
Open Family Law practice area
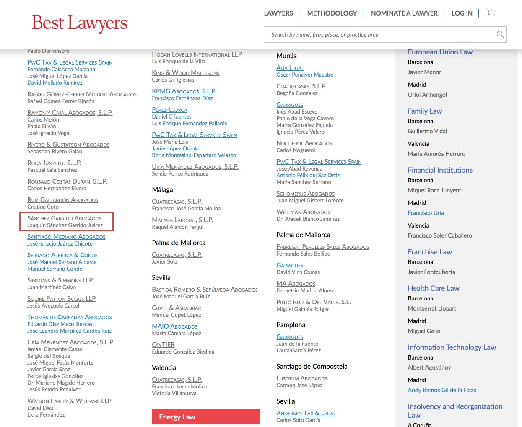(x=425, y=111)
